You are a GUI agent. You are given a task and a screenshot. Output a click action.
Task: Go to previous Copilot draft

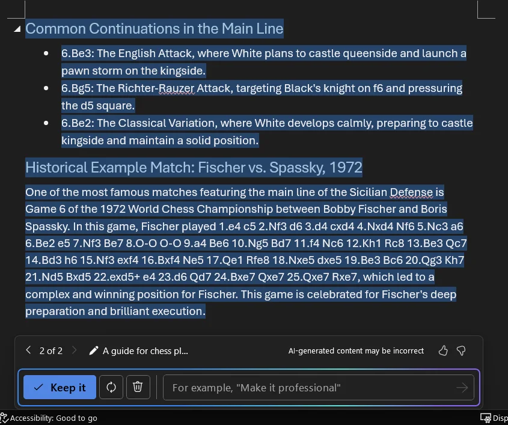(28, 350)
